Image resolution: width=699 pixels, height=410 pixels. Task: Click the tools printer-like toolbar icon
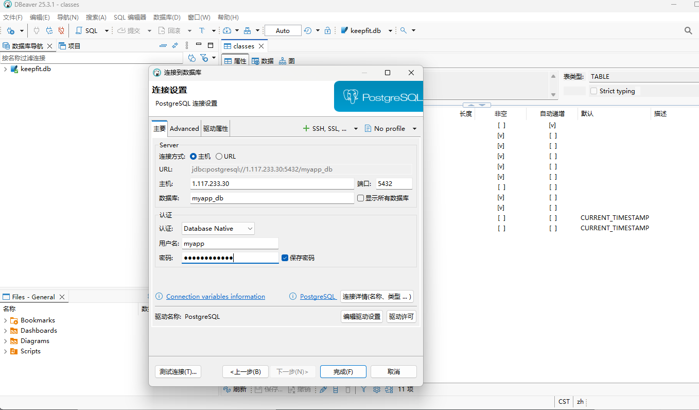tap(248, 30)
